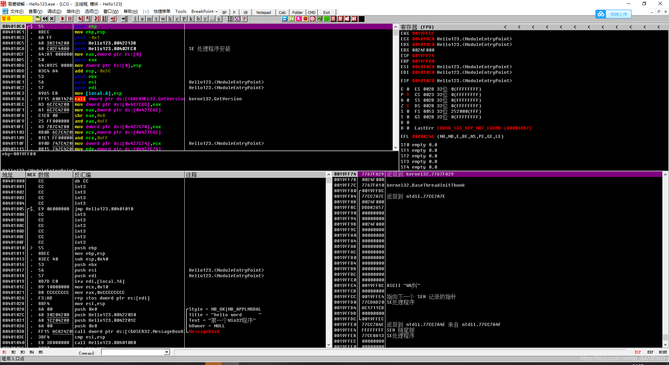Open the 插件(P) menu
Image resolution: width=669 pixels, height=365 pixels.
[73, 11]
